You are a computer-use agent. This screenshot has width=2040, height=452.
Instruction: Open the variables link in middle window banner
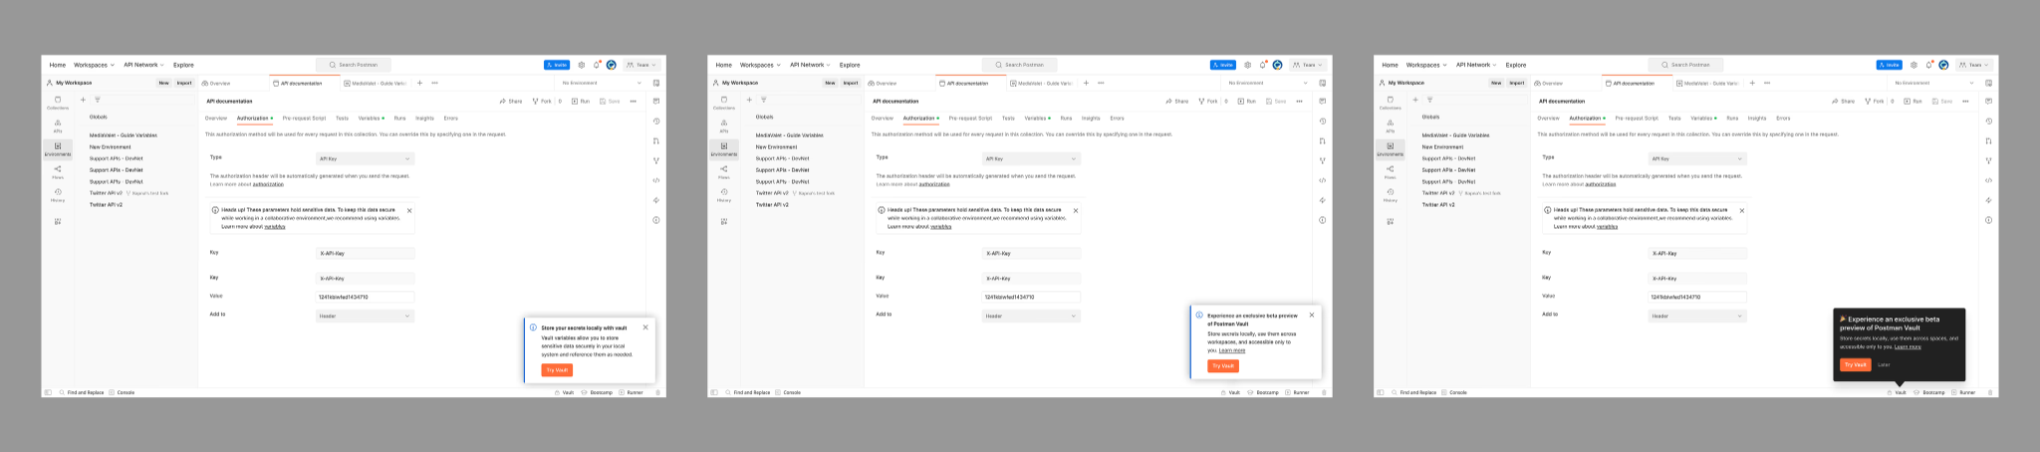[x=941, y=226]
